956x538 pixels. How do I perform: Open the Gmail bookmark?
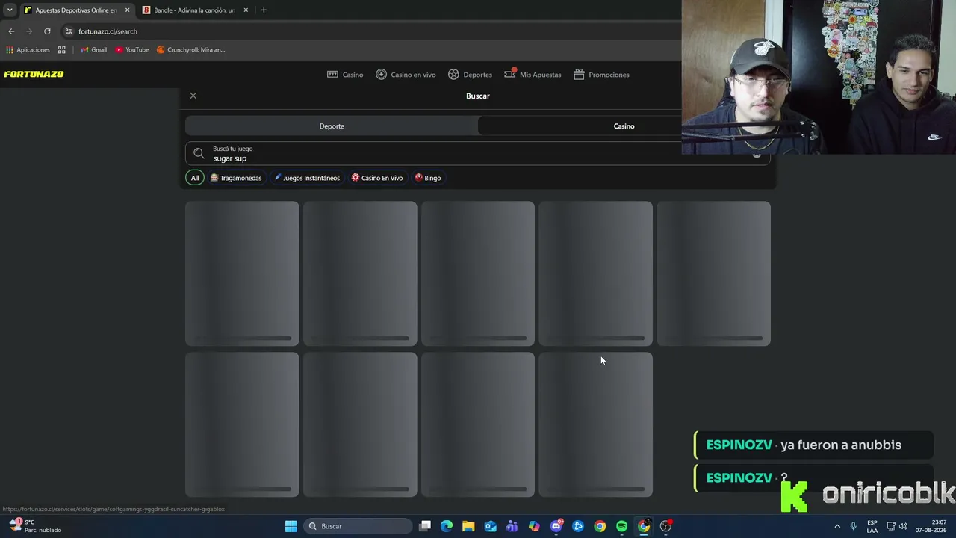tap(93, 50)
